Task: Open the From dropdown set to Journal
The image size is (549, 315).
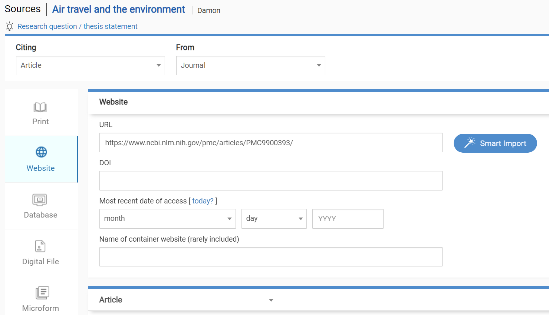Action: [x=250, y=66]
